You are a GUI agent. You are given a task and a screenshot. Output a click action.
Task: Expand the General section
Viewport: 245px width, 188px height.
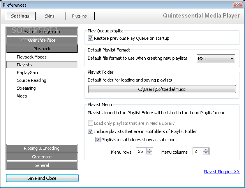point(42,165)
